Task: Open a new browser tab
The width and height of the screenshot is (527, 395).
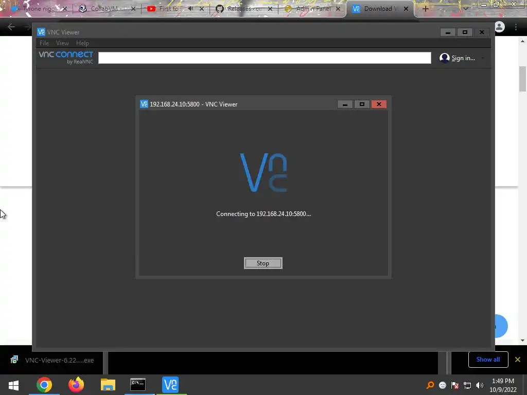Action: click(x=425, y=9)
